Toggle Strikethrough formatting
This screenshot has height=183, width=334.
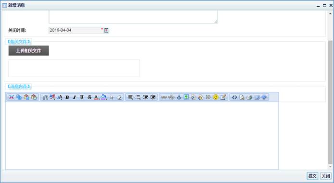coord(90,97)
